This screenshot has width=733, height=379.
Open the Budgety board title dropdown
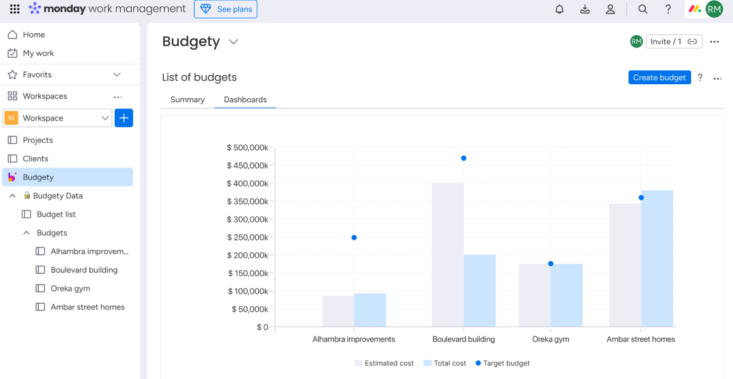(x=233, y=42)
